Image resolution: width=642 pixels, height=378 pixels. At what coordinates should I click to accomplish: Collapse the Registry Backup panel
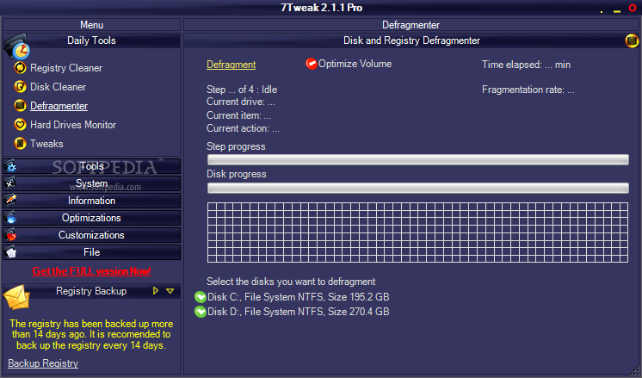tap(170, 291)
